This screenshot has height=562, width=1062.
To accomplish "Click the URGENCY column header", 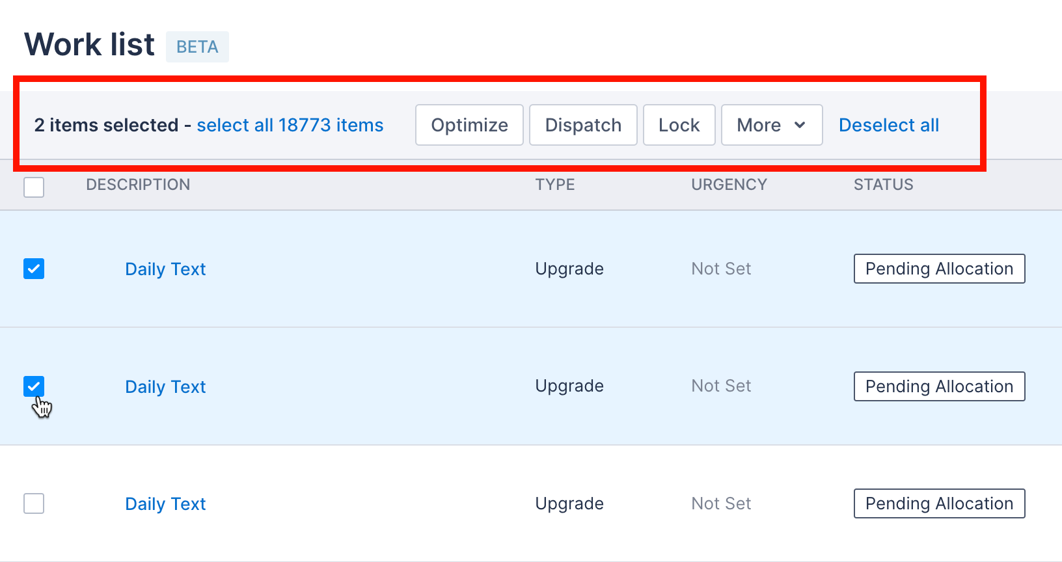I will 729,185.
